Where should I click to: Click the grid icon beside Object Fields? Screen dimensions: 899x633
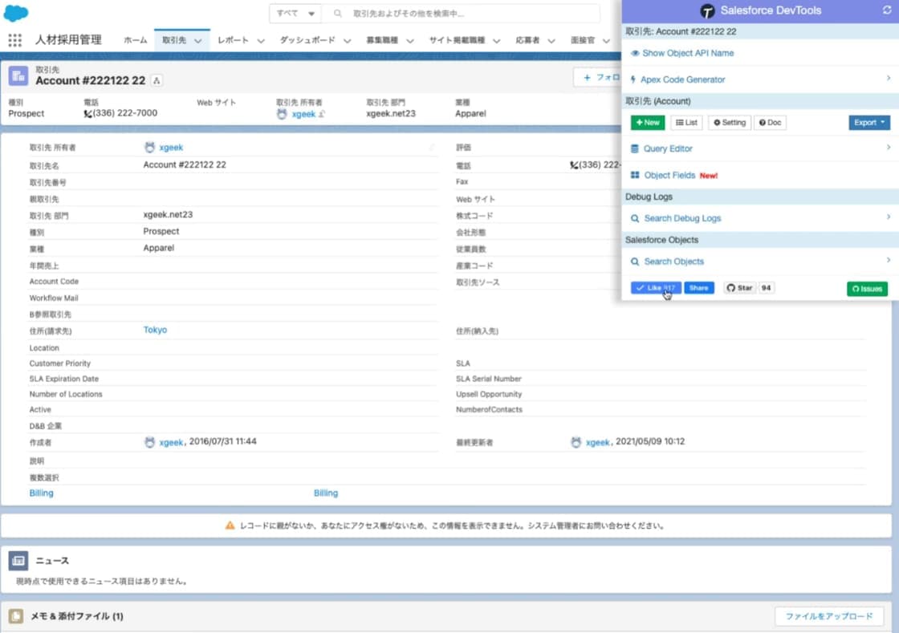[635, 175]
